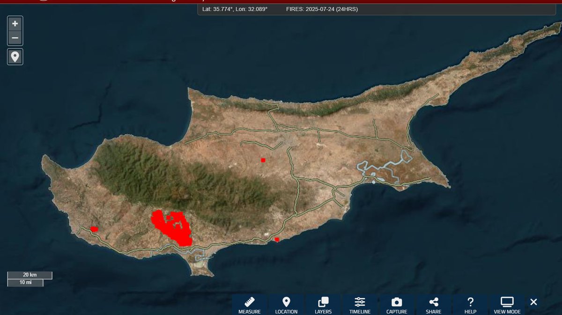Image resolution: width=562 pixels, height=315 pixels.
Task: Select the small fire hotspot in central Cyprus
Action: [x=263, y=160]
